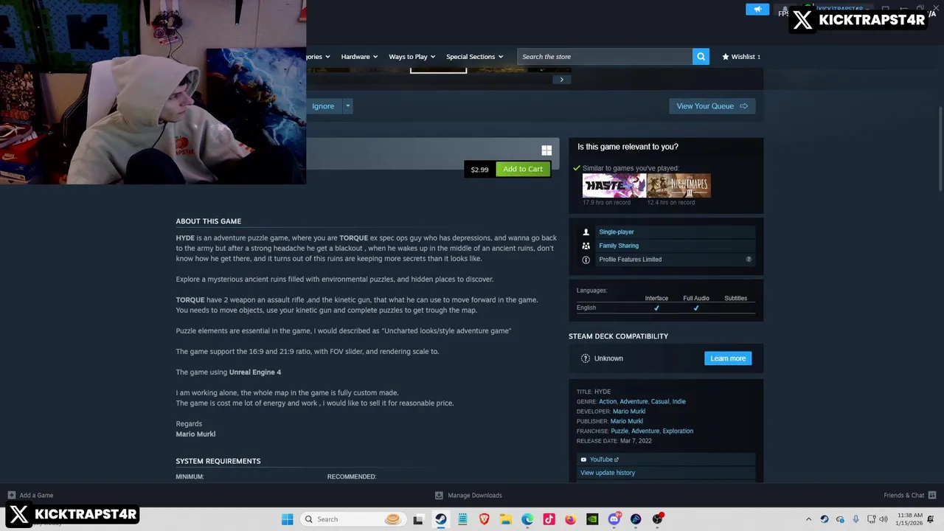Open the Casual genre link

click(660, 402)
